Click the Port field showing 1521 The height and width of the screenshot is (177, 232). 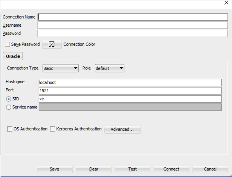pos(130,91)
